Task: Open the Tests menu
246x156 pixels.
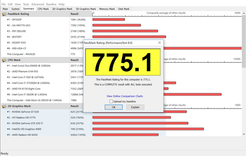Action: coord(26,4)
